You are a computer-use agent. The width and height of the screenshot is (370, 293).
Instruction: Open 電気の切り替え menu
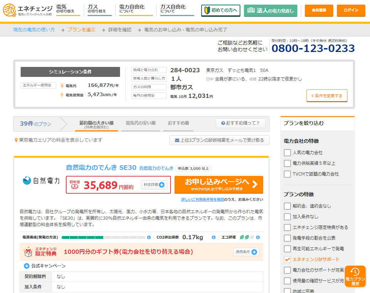tap(68, 10)
